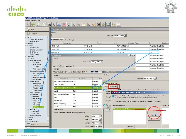Click the Select All button
186x139 pixels.
point(129,127)
